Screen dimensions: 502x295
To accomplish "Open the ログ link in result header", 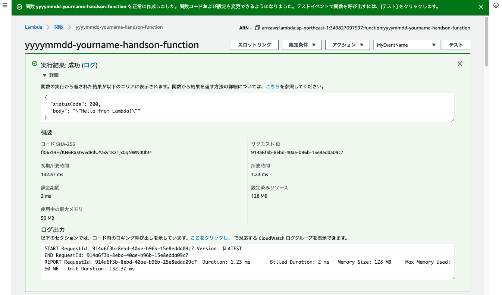I will [x=90, y=65].
